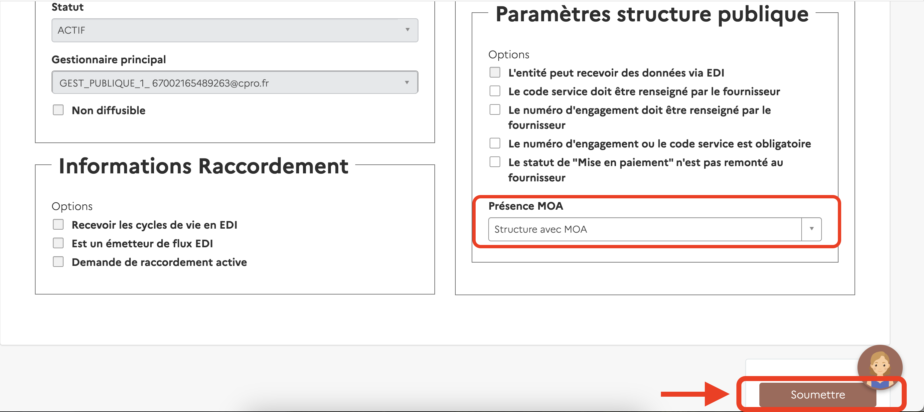This screenshot has height=412, width=924.
Task: Click the Présence MOA label
Action: [x=526, y=206]
